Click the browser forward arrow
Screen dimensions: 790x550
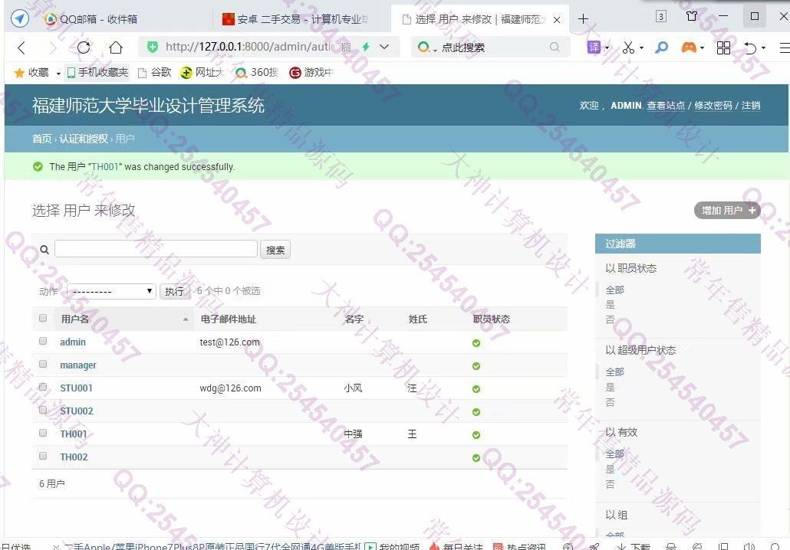53,47
